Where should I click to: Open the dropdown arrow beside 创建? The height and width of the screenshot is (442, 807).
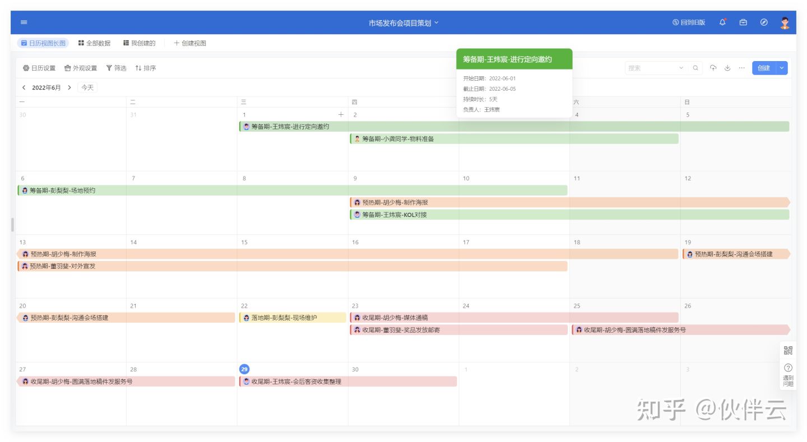[782, 68]
